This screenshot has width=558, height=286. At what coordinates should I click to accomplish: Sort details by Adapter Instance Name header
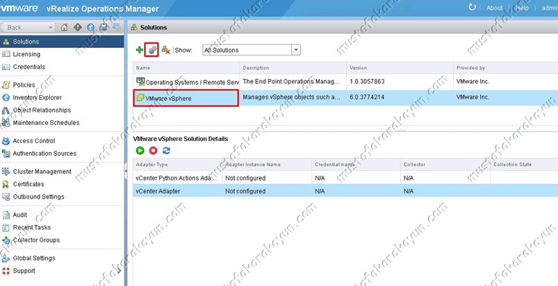click(x=267, y=165)
